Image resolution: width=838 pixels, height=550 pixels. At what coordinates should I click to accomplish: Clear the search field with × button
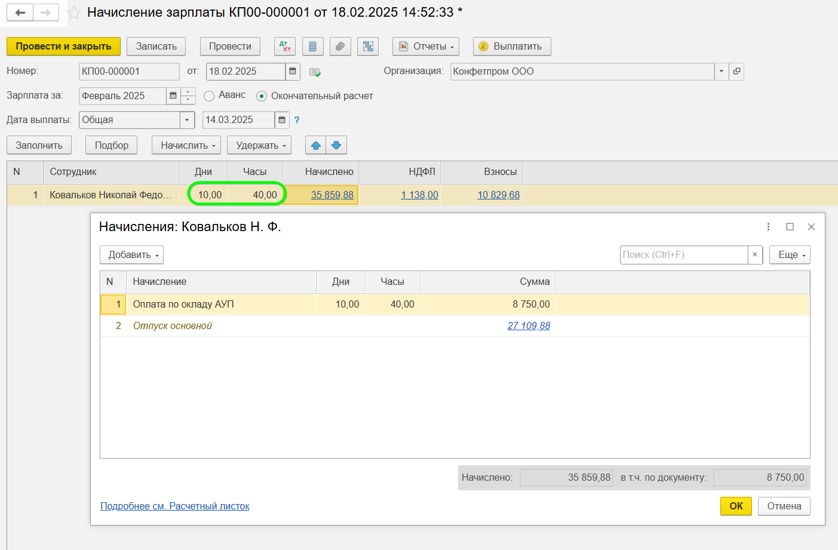[755, 254]
